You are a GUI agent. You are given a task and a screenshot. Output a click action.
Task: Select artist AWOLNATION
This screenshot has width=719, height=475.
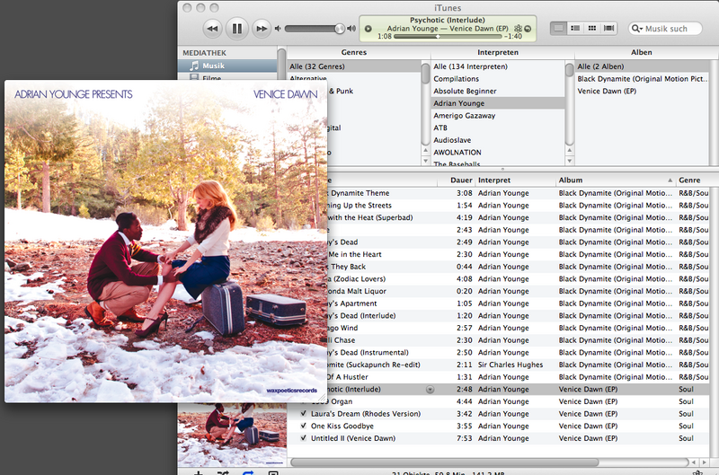tap(498, 152)
